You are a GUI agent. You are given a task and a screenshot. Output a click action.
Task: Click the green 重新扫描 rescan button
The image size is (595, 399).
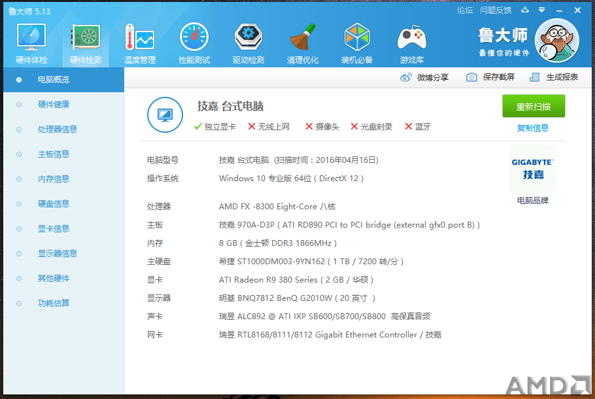point(534,107)
